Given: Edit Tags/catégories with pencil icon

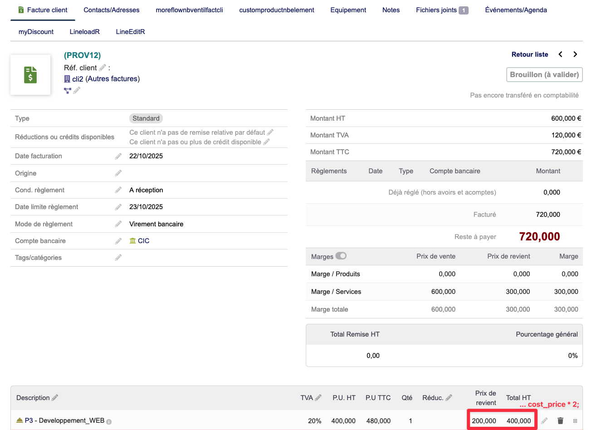Looking at the screenshot, I should pyautogui.click(x=118, y=258).
